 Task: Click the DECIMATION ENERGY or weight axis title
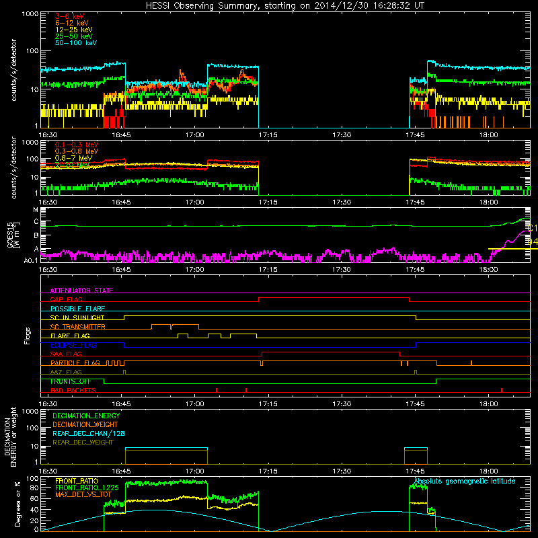[11, 436]
